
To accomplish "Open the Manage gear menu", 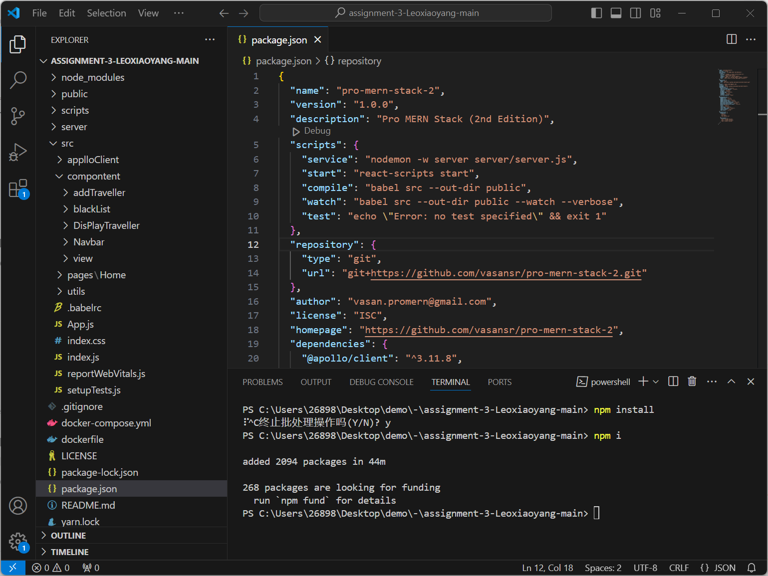I will [18, 542].
